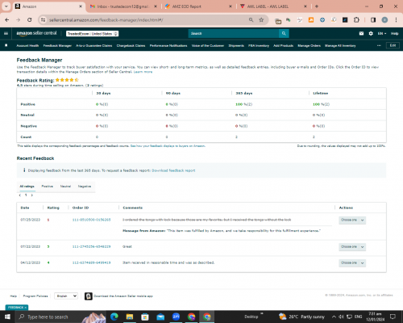Open the EN language dropdown in header
This screenshot has width=403, height=323.
[x=382, y=33]
